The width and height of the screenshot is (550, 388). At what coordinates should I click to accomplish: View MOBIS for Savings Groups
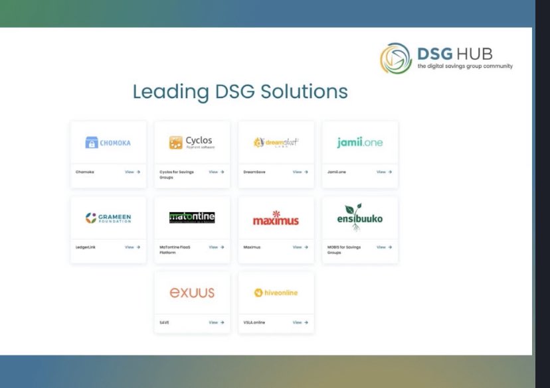384,247
